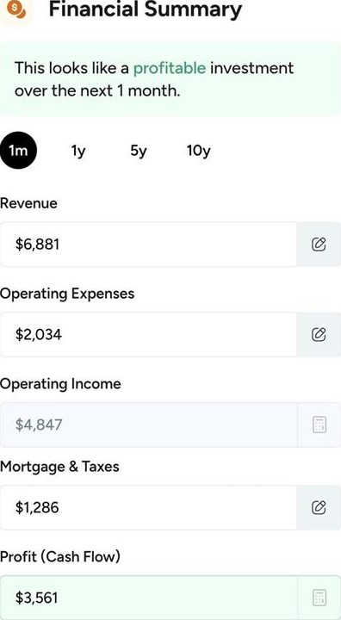This screenshot has height=620, width=341.
Task: Click the Revenue label
Action: [28, 203]
